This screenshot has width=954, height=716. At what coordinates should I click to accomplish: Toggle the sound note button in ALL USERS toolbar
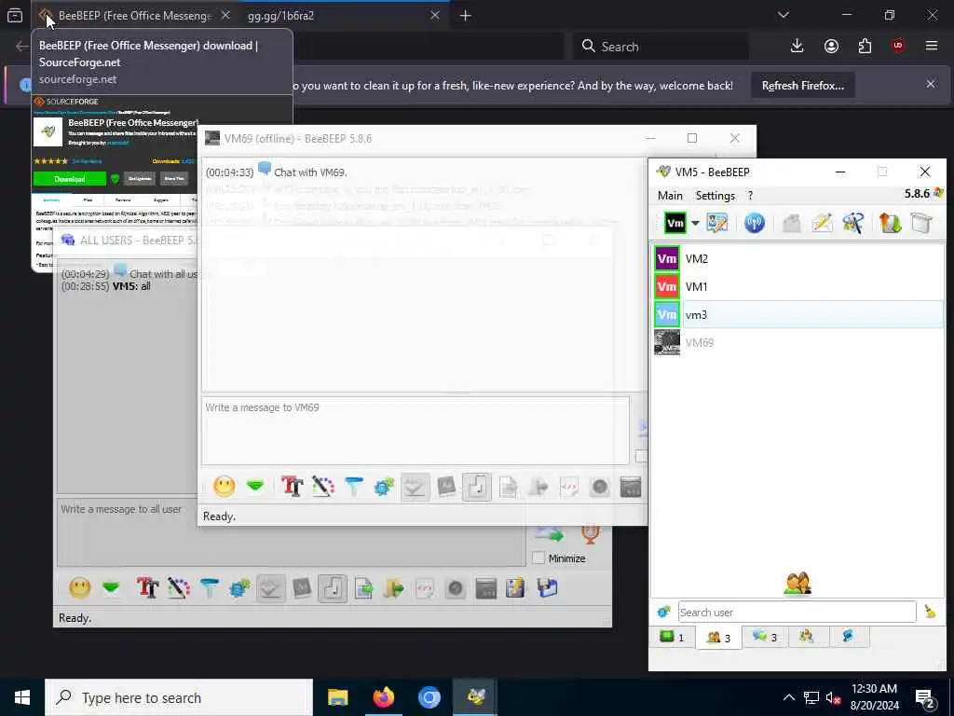tap(333, 588)
